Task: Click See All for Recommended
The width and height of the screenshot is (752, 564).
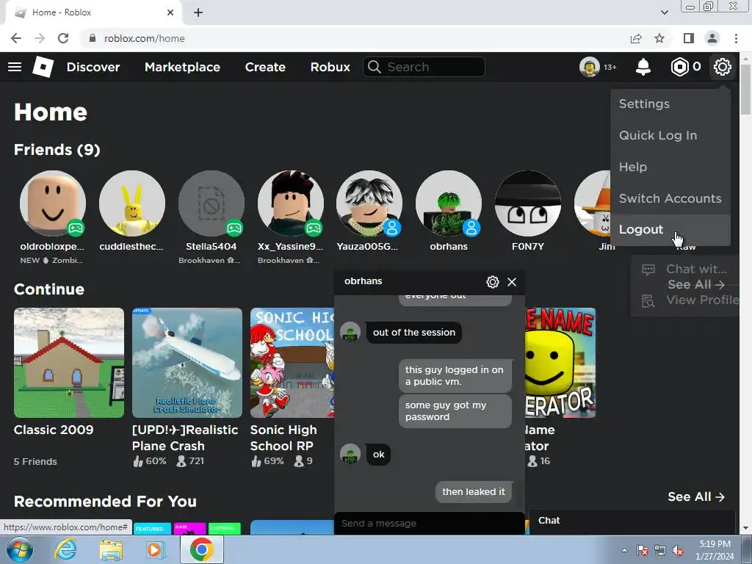Action: click(696, 496)
